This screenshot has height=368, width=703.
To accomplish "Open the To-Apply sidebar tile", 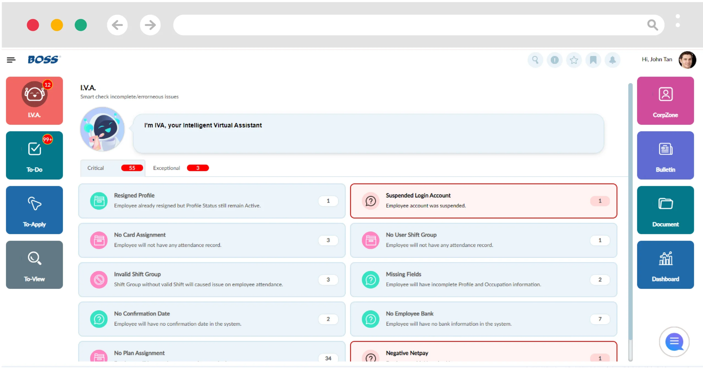I will pyautogui.click(x=34, y=210).
